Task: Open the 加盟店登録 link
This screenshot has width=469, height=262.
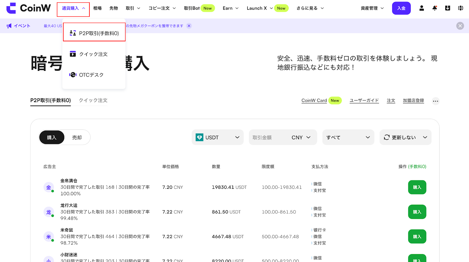Action: pyautogui.click(x=413, y=100)
